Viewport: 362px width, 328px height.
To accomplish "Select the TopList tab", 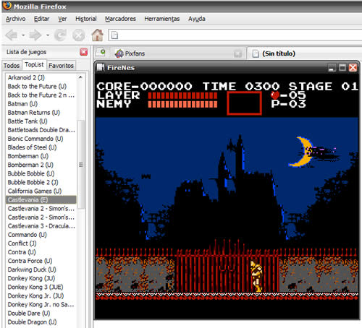I will click(34, 64).
